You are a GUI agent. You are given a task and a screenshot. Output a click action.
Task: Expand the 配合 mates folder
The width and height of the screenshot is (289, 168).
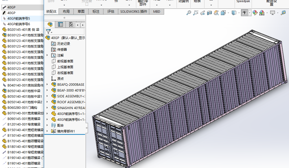coord(47,125)
